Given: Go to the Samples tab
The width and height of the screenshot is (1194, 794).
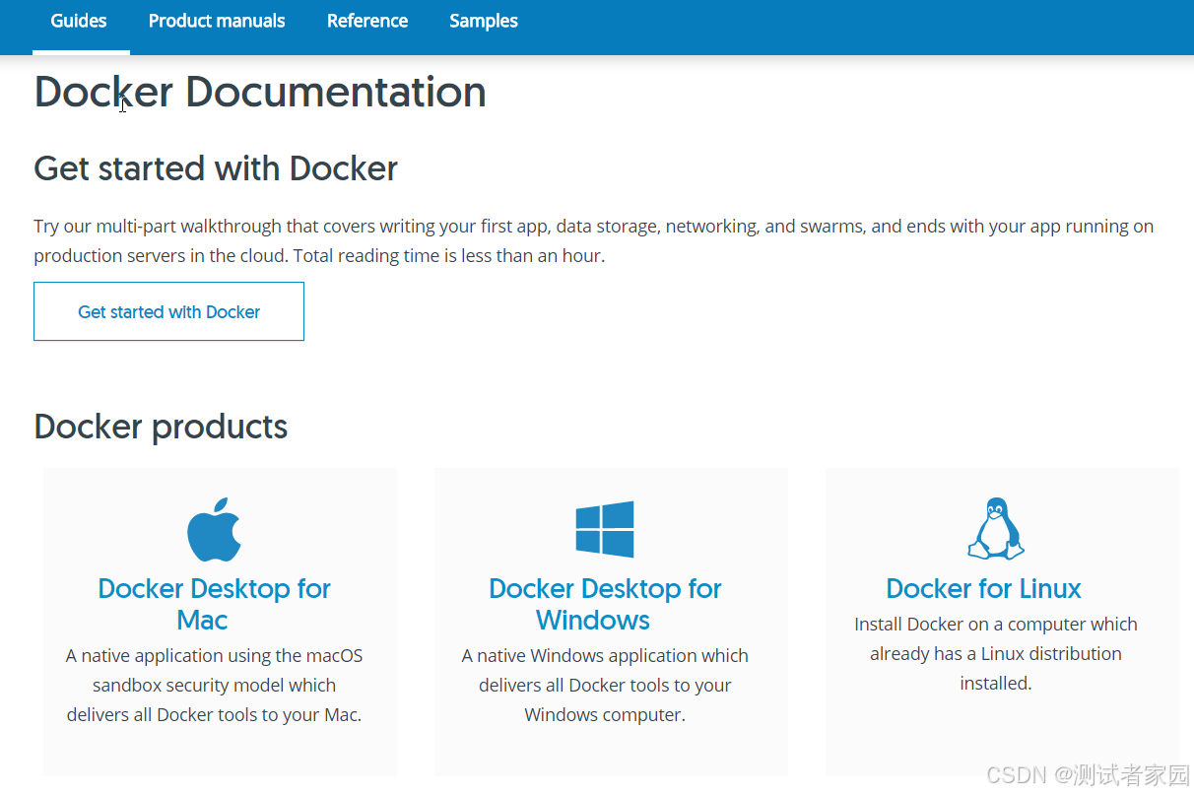Looking at the screenshot, I should pos(484,21).
